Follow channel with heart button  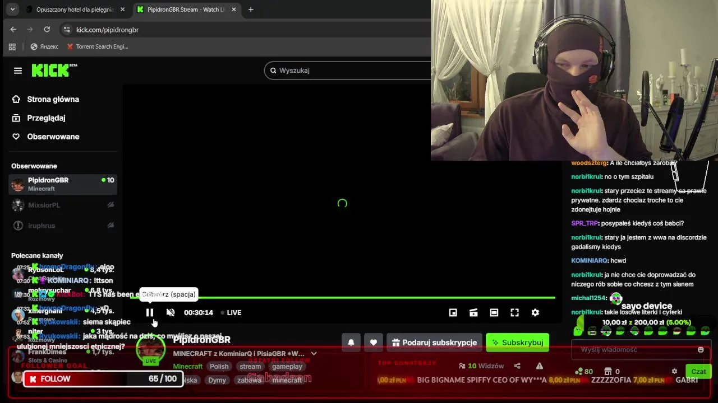coord(374,343)
